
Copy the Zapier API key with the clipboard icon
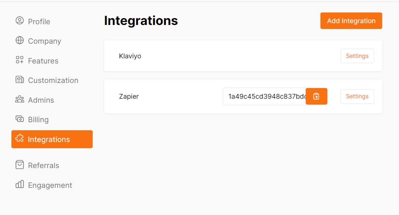coord(316,96)
